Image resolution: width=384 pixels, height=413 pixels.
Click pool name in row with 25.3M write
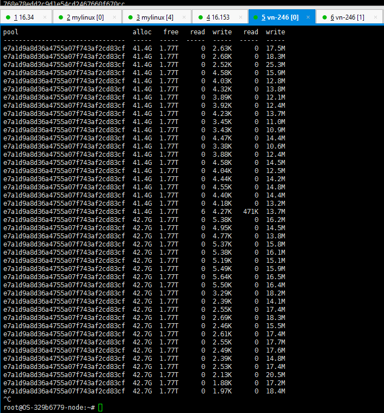pos(64,65)
